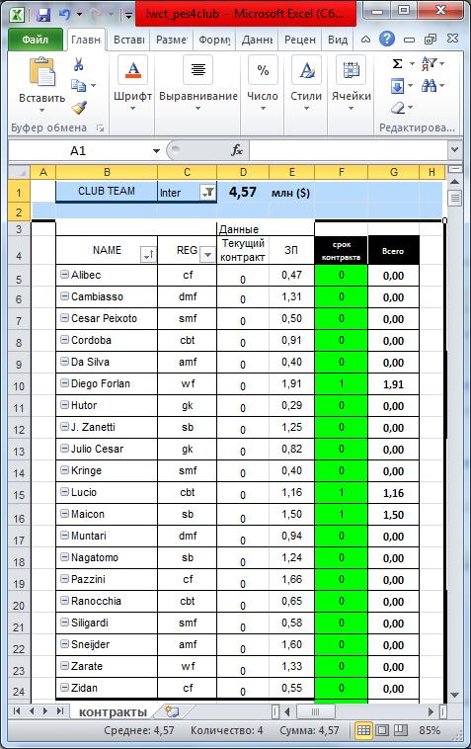Screen dimensions: 471x749
Task: Switch to the Формулы ribbon tab
Action: 214,40
